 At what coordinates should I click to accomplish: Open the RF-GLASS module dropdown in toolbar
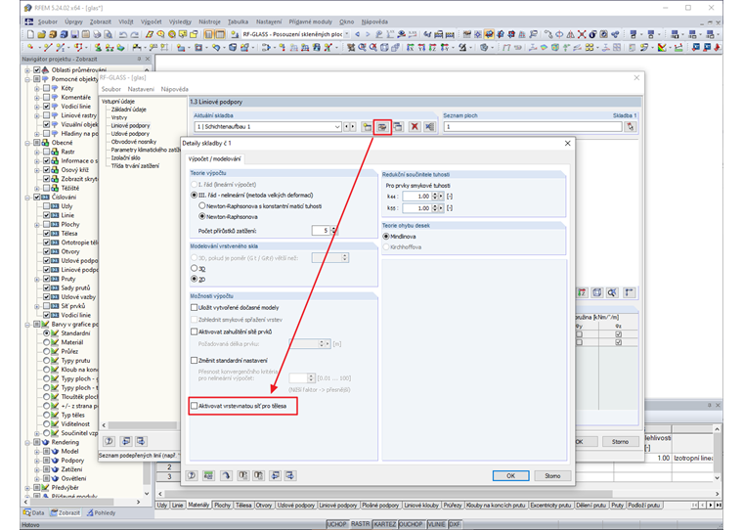click(x=347, y=34)
